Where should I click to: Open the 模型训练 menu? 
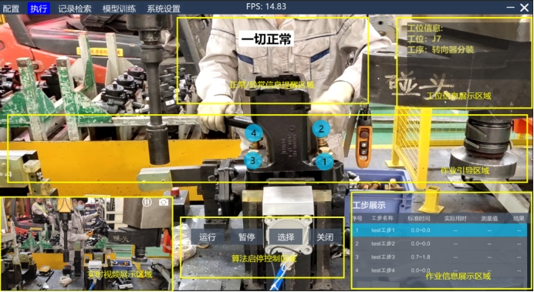click(x=119, y=8)
